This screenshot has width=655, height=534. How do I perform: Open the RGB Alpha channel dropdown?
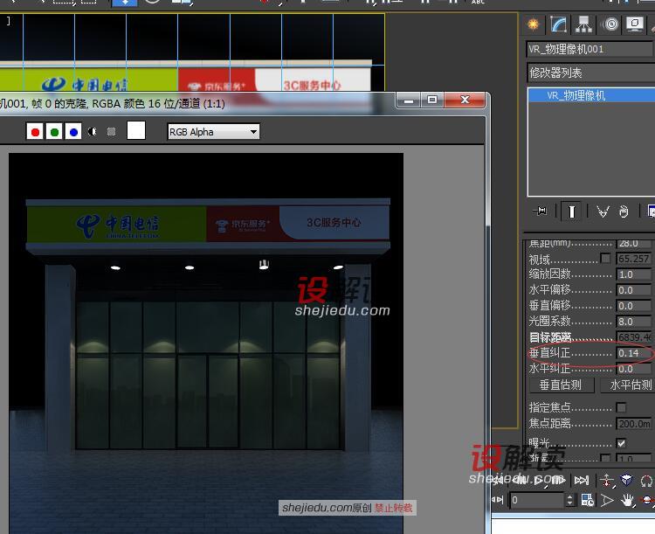[213, 132]
